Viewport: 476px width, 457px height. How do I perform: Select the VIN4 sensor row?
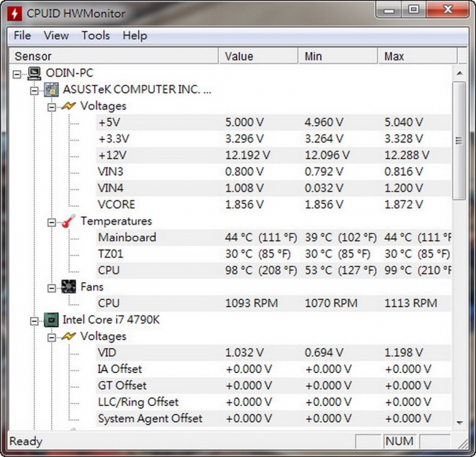pyautogui.click(x=274, y=188)
